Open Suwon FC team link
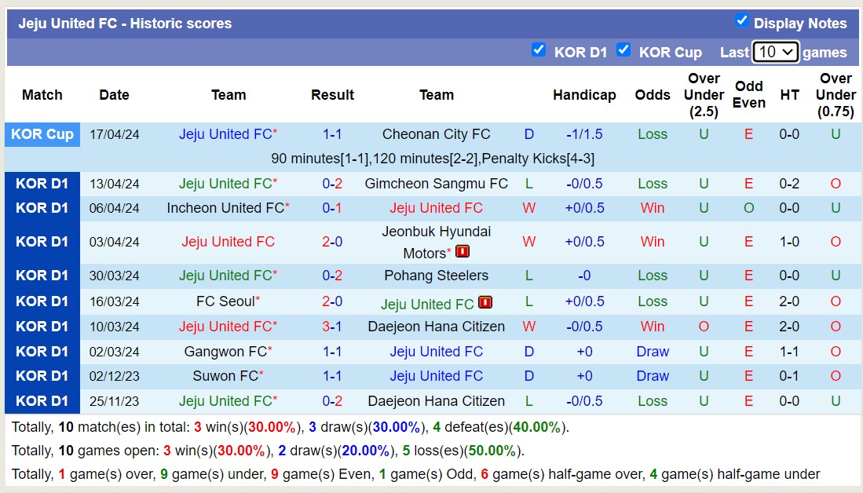The image size is (863, 493). 225,376
